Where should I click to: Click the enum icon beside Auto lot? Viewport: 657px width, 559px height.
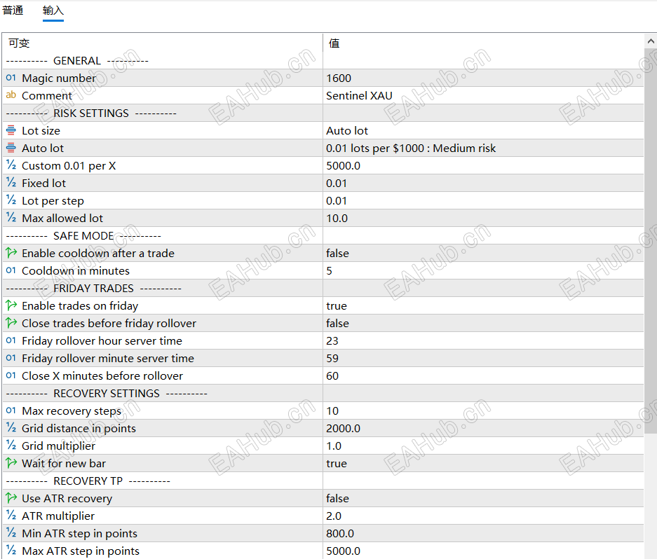pyautogui.click(x=11, y=149)
